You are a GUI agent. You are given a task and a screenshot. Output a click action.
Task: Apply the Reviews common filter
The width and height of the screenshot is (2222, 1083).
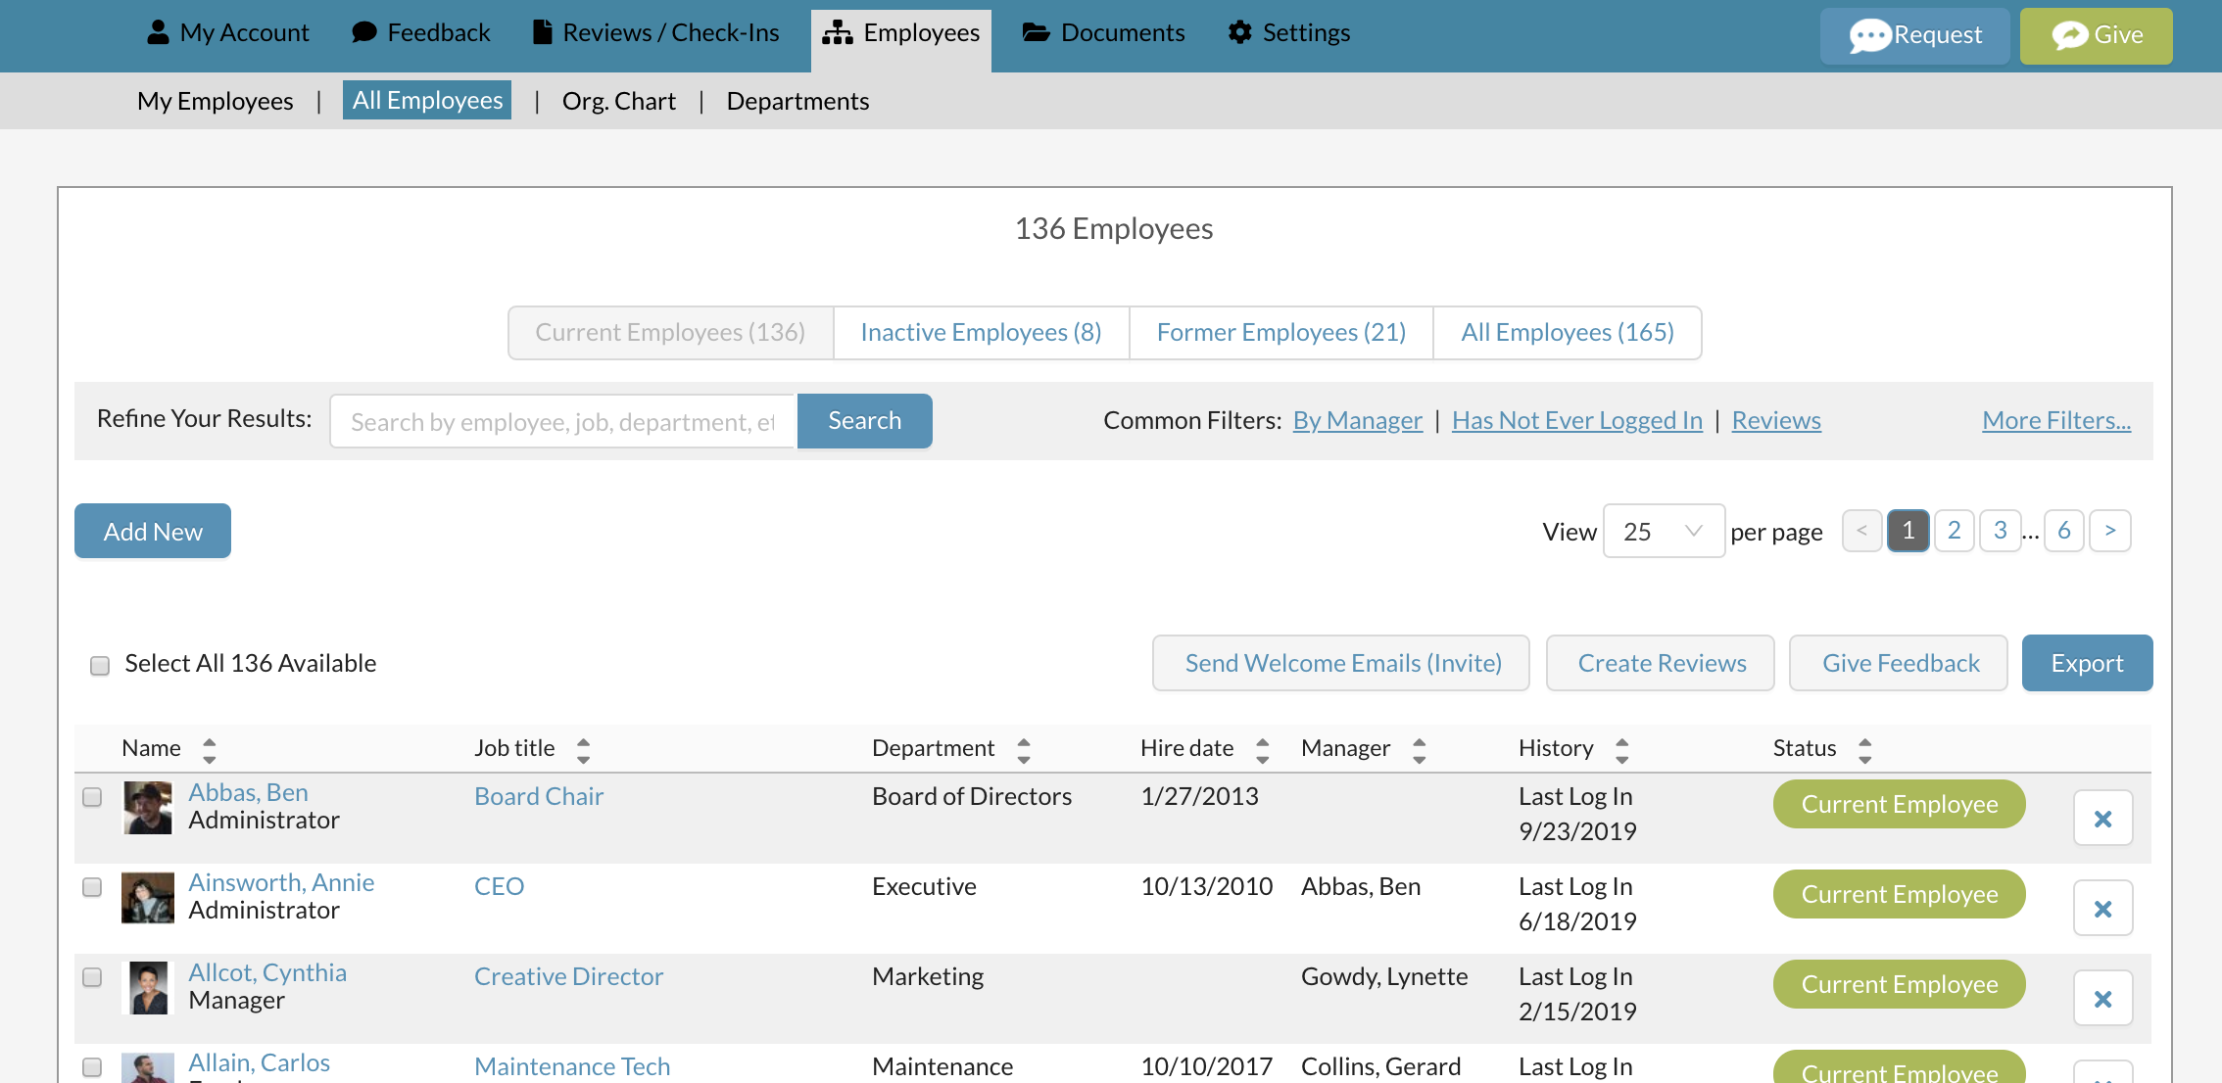(1776, 420)
